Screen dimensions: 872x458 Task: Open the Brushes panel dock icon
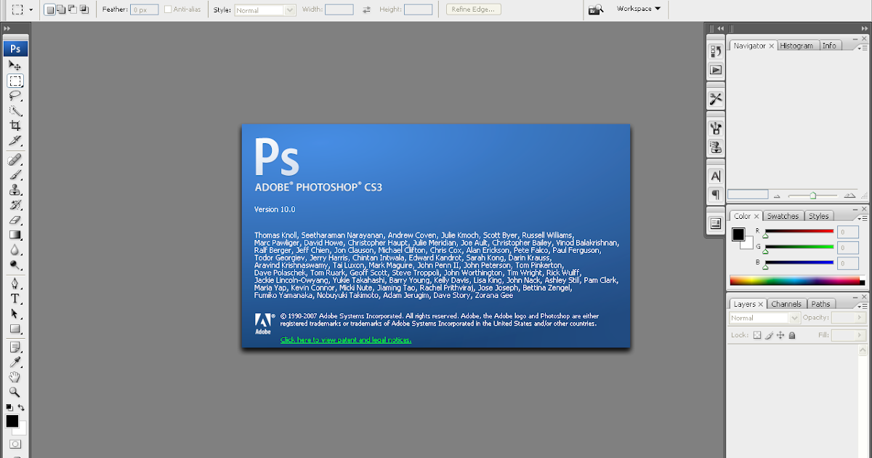click(716, 129)
